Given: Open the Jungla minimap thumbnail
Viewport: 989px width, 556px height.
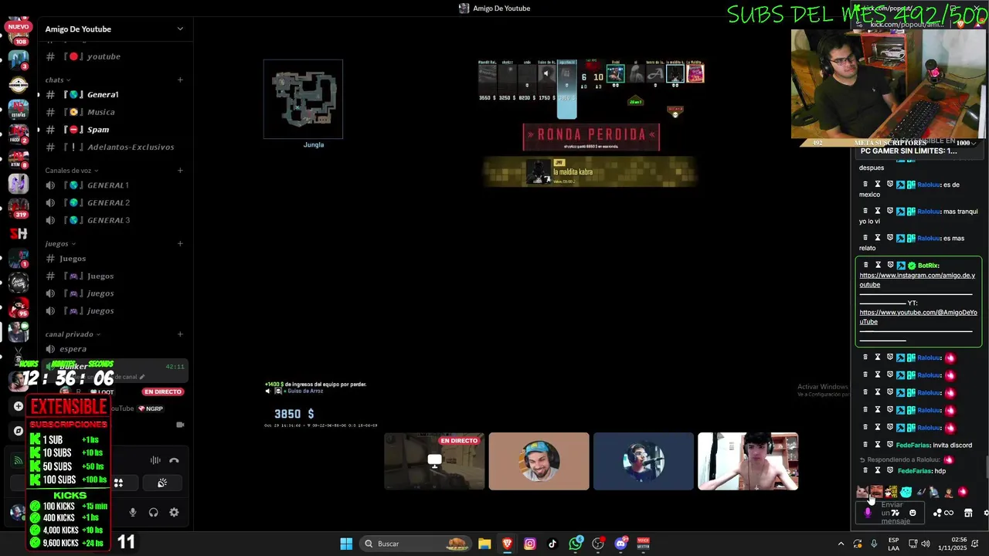Looking at the screenshot, I should (x=303, y=99).
